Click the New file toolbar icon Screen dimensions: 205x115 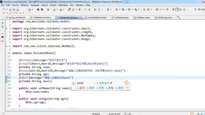[4, 10]
